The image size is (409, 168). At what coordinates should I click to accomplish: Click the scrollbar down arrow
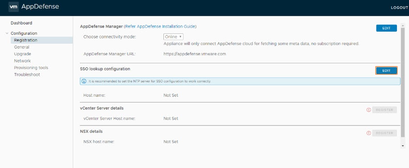(403, 146)
